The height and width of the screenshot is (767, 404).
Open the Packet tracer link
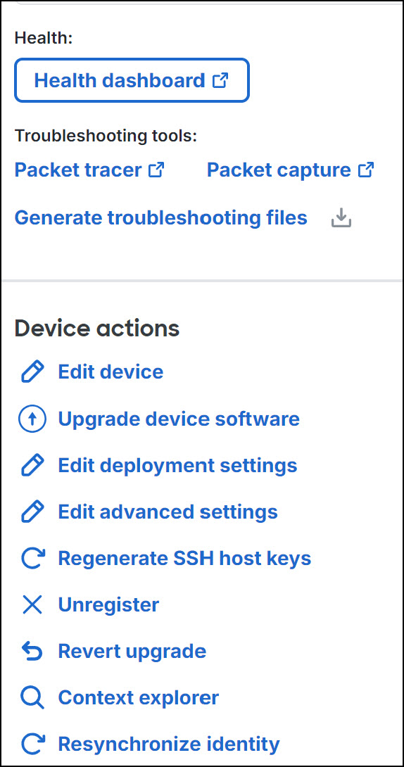point(89,170)
